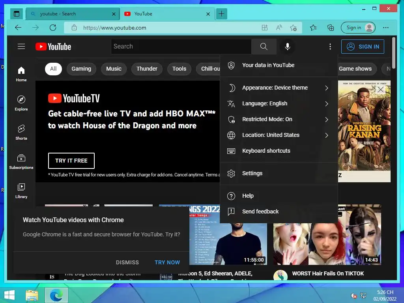Select the Tools filter chip
The height and width of the screenshot is (303, 404).
[180, 69]
